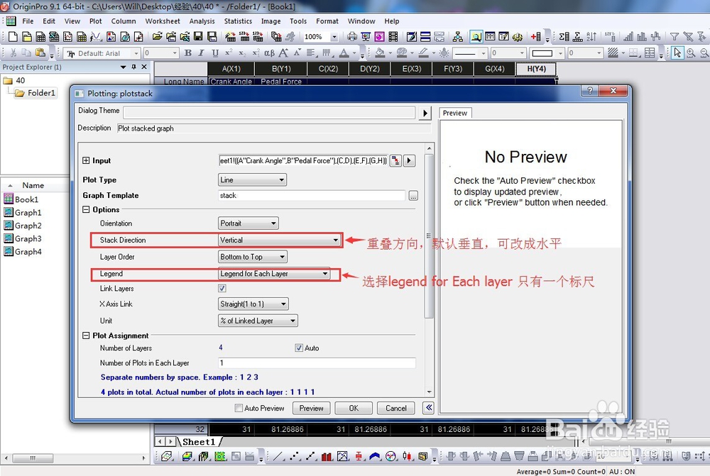
Task: Toggle the Link Layers checkbox
Action: (222, 288)
